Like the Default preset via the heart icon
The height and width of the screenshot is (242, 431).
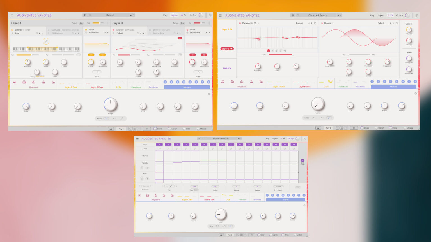[x=90, y=15]
